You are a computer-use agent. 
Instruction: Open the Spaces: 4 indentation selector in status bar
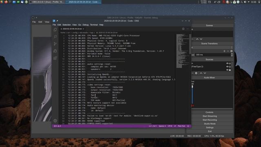(162, 126)
